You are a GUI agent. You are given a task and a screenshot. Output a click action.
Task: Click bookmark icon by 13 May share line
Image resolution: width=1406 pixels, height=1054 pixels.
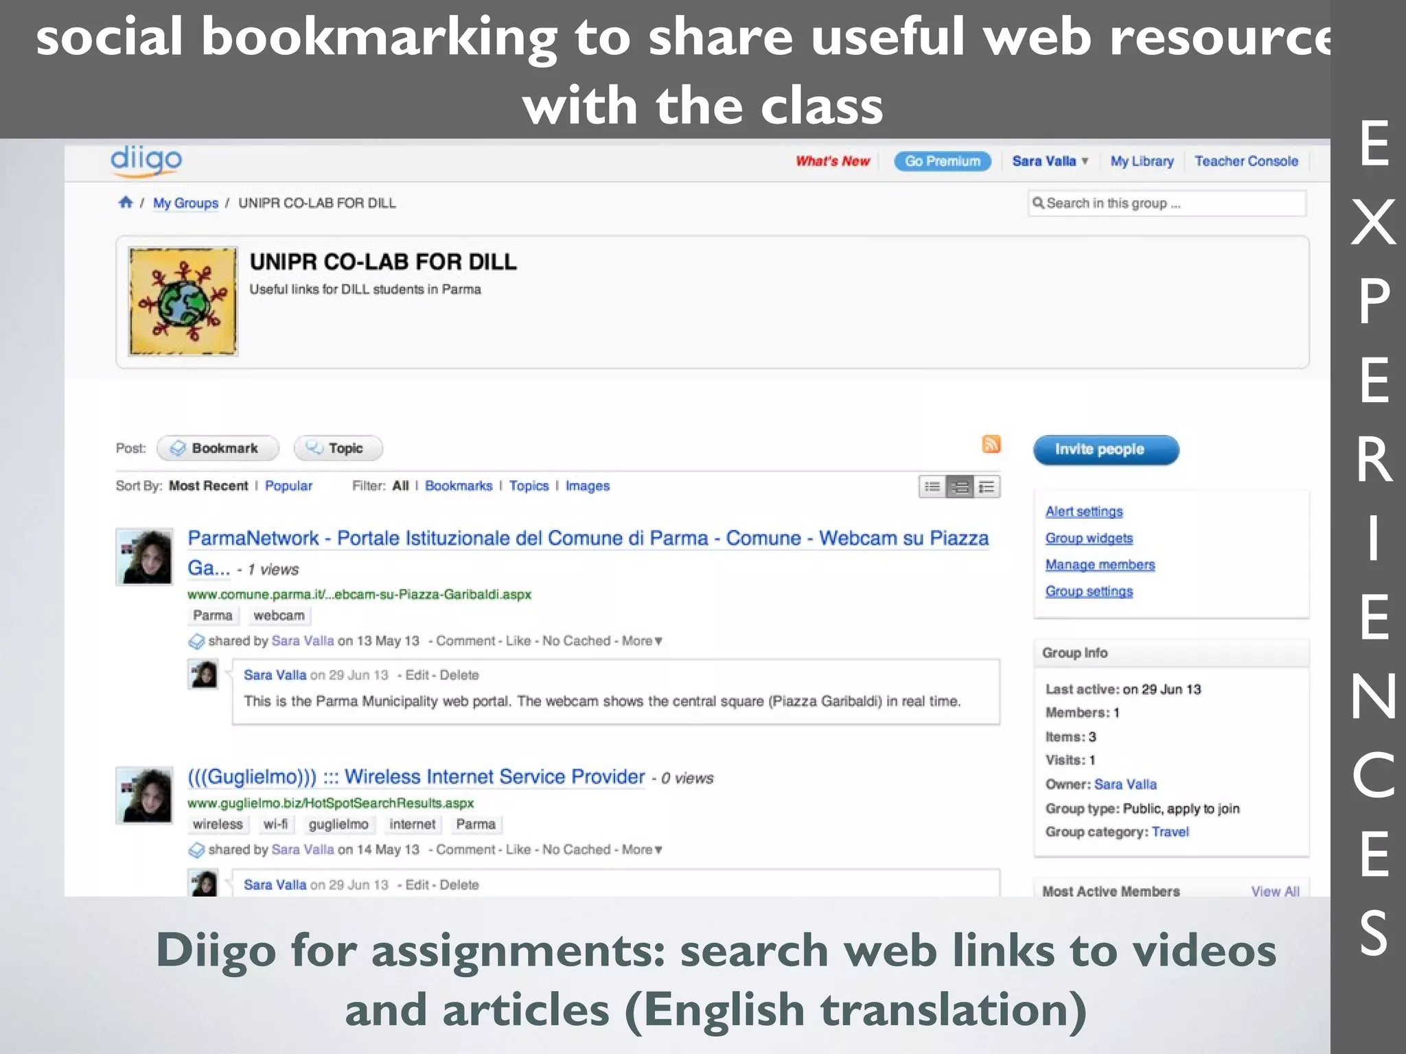pyautogui.click(x=196, y=641)
